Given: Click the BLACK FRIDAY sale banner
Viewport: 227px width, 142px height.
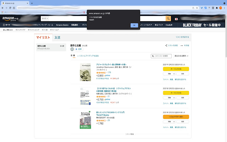Looking at the screenshot, I should click(x=202, y=25).
